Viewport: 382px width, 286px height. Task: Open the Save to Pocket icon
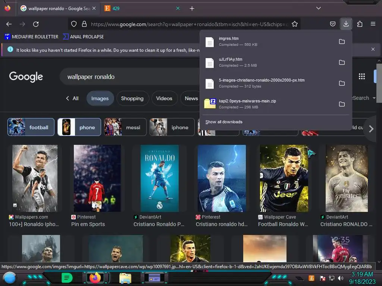coord(332,24)
